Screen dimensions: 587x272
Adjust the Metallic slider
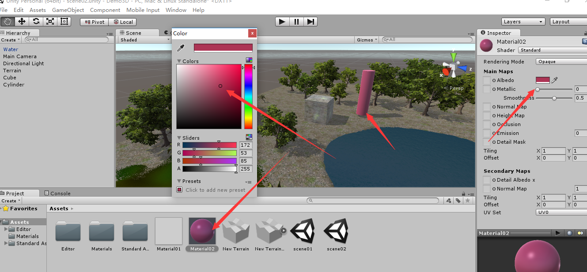point(555,89)
